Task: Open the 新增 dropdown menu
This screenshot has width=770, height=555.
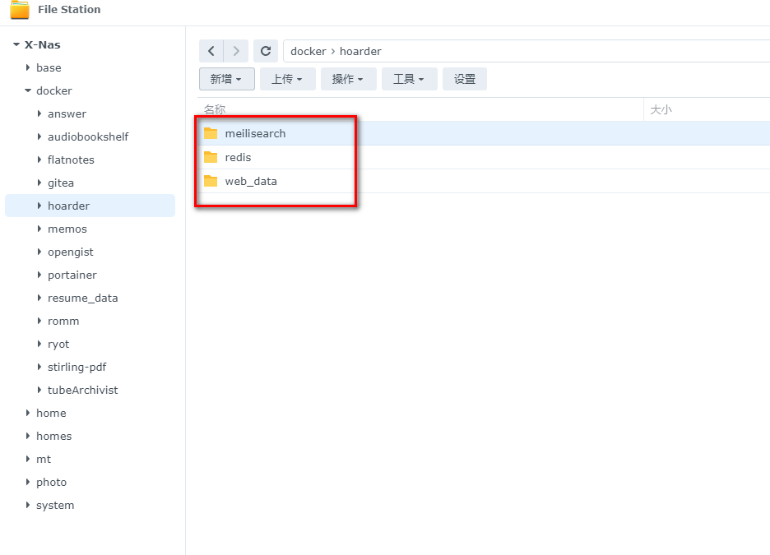Action: point(226,79)
